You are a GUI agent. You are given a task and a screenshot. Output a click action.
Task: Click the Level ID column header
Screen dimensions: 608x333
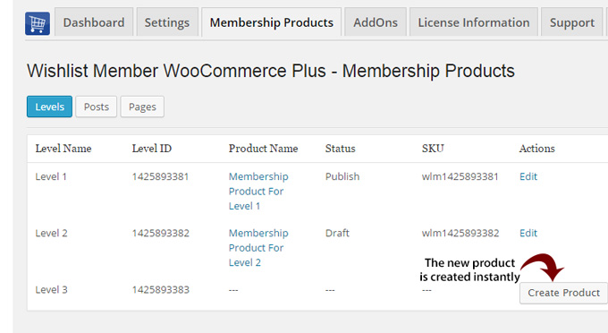pyautogui.click(x=152, y=149)
